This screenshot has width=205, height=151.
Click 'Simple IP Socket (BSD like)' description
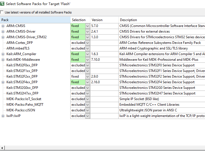[139, 99]
